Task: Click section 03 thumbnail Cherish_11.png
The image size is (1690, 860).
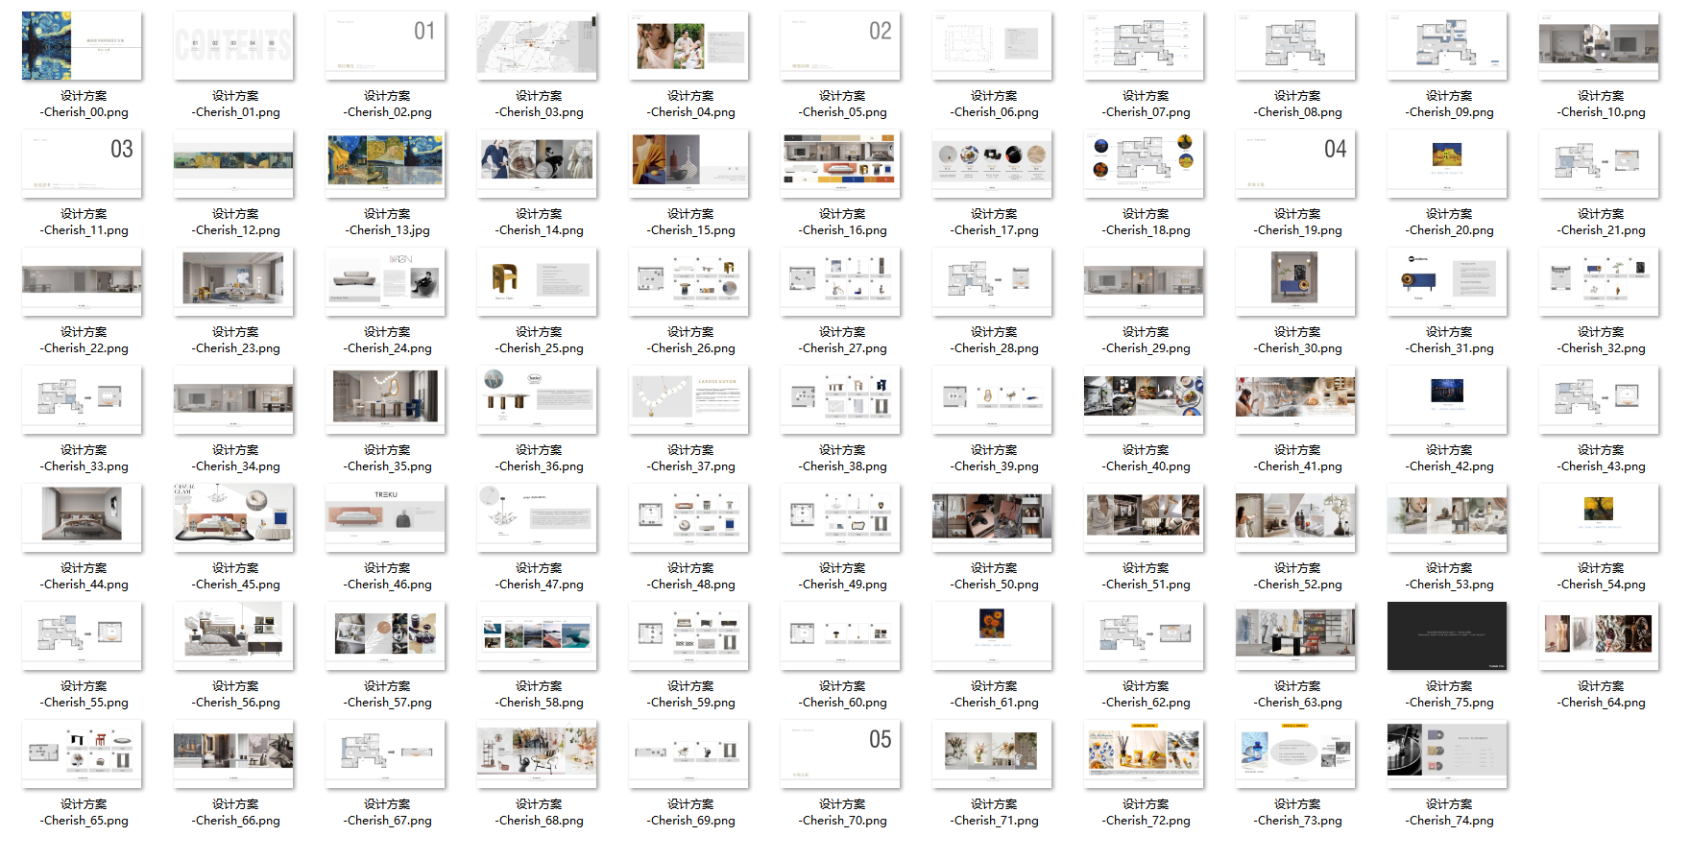Action: (x=82, y=164)
